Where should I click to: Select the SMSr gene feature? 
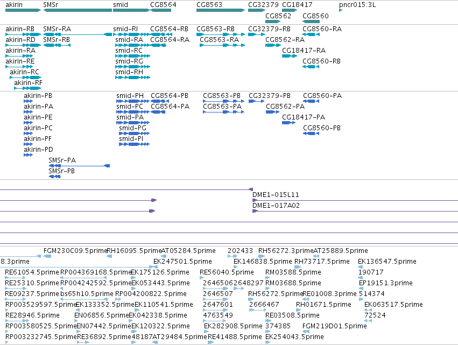[x=77, y=10]
